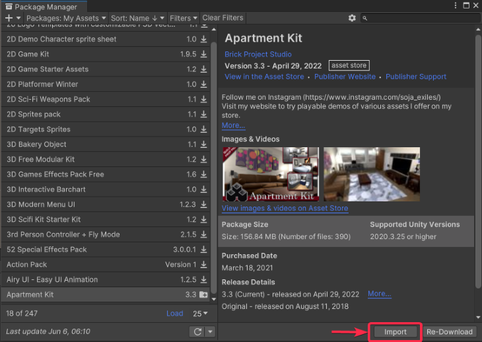Select 2D Game Kit in list

pyautogui.click(x=106, y=54)
